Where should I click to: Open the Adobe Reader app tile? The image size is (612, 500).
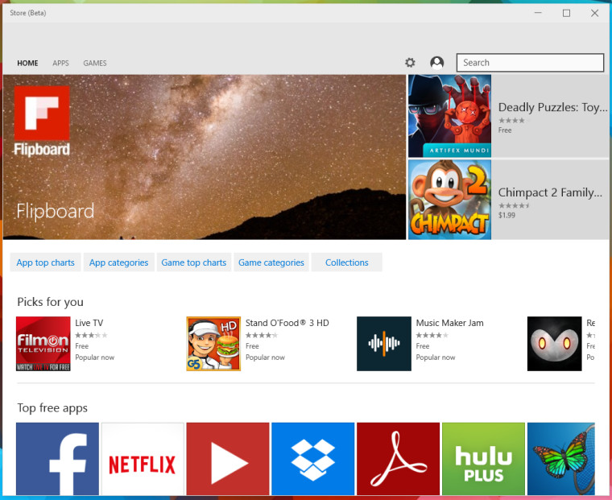coord(398,459)
